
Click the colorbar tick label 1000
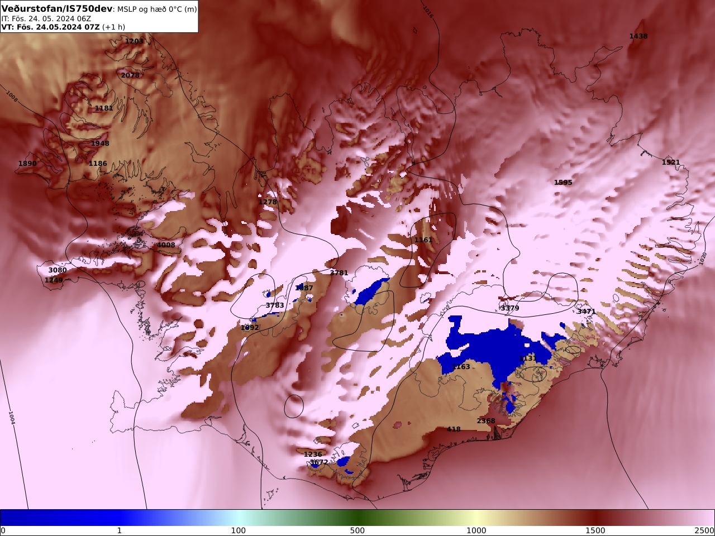(476, 530)
